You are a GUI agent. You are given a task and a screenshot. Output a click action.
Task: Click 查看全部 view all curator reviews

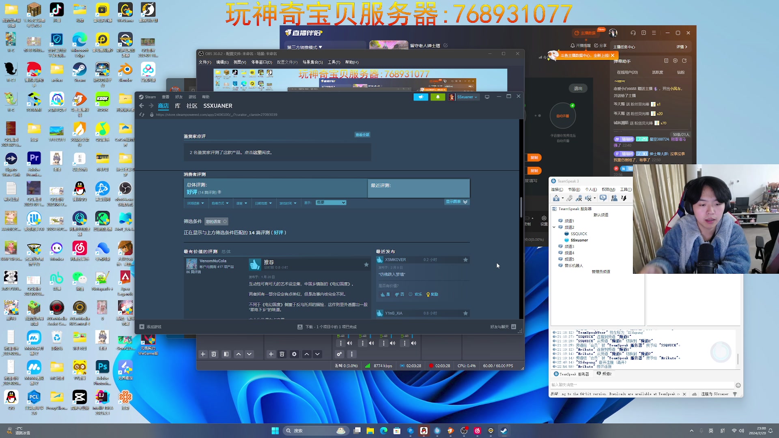(x=362, y=135)
